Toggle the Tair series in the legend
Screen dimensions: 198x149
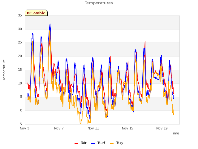coord(80,143)
